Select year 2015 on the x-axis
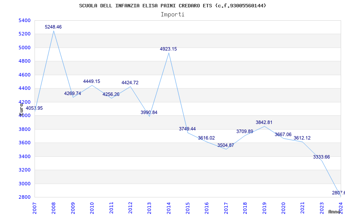The width and height of the screenshot is (345, 216). pos(188,208)
